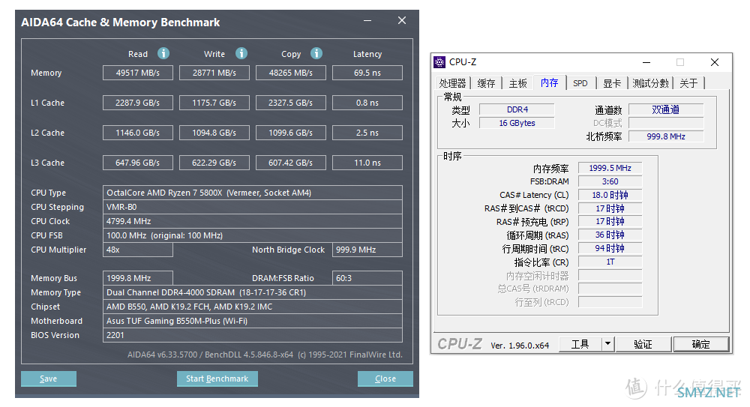The height and width of the screenshot is (407, 750).
Task: Close the CPU-Z window
Action: pyautogui.click(x=715, y=62)
